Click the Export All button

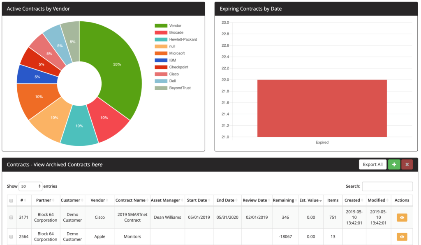pos(372,164)
